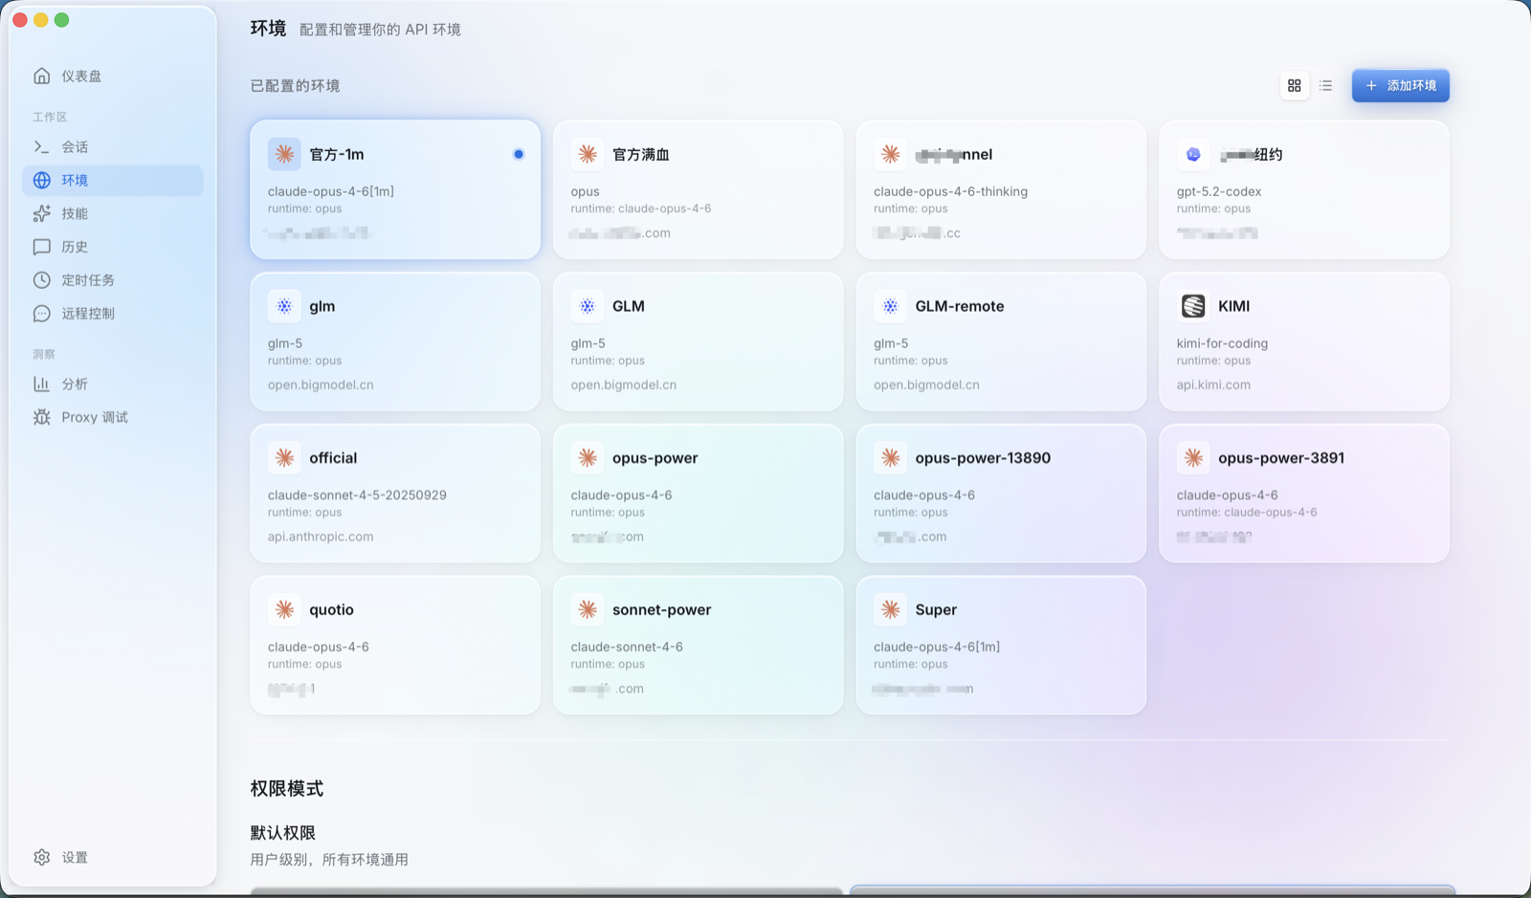Click the 历史 chat bubble icon

[42, 247]
